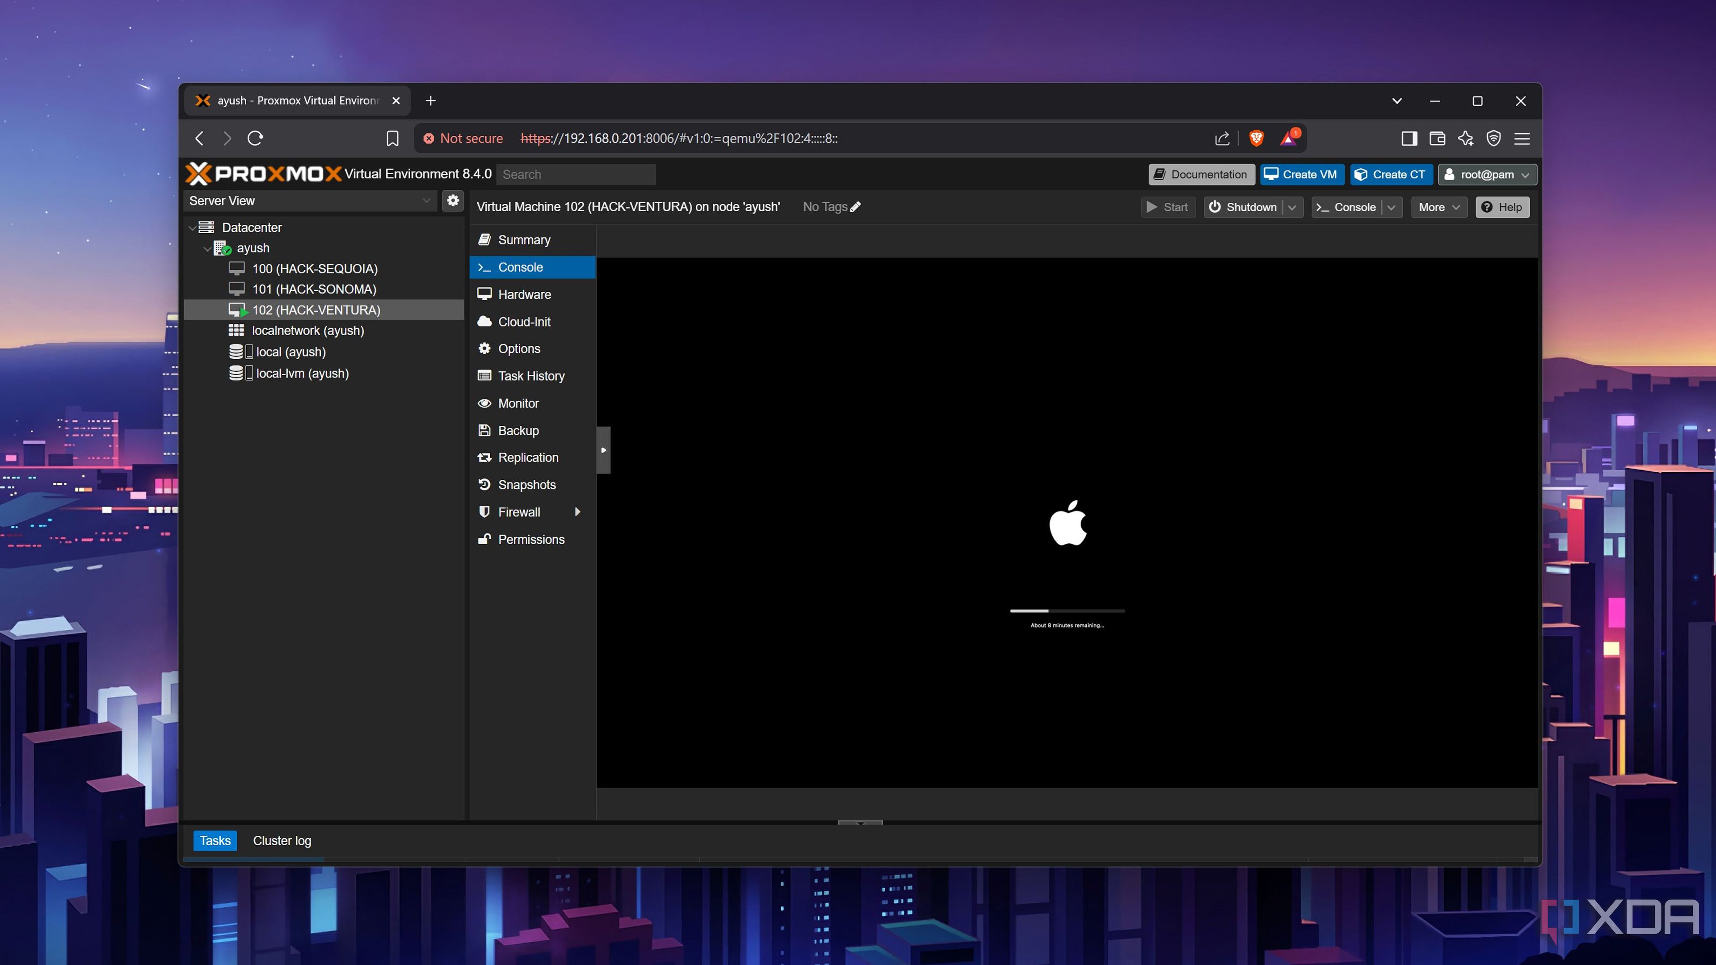The height and width of the screenshot is (965, 1716).
Task: Click the Help button
Action: [x=1502, y=207]
